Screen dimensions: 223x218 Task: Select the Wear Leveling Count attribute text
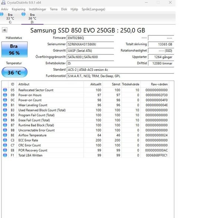pos(33,105)
